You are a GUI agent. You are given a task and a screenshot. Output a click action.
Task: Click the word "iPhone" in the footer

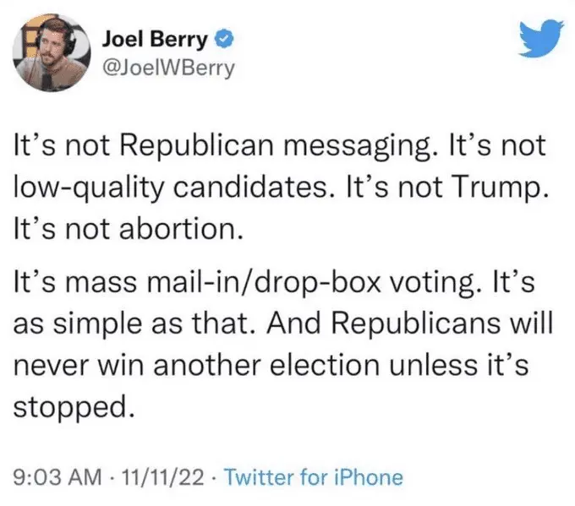(x=367, y=477)
